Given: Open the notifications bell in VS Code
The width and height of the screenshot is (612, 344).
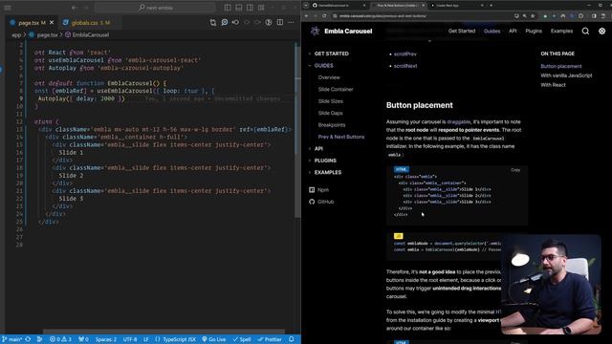Looking at the screenshot, I should click(x=292, y=339).
